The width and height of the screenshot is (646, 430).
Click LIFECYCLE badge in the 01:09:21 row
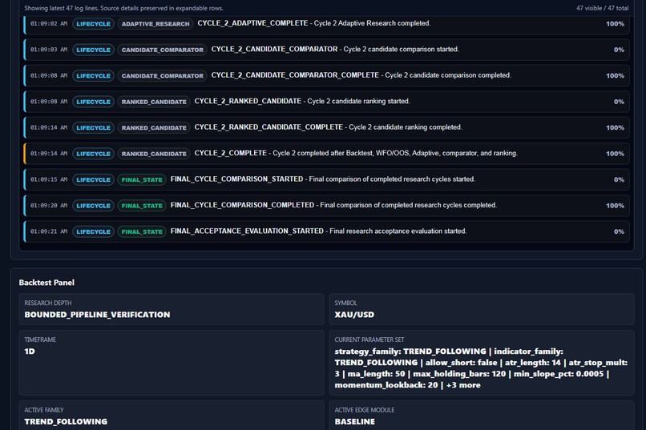(x=93, y=231)
